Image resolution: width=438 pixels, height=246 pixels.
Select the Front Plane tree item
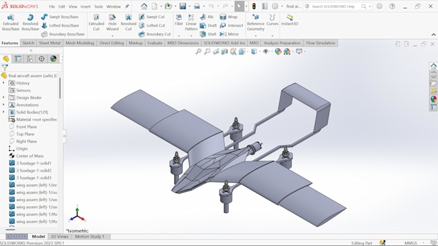[x=26, y=127]
